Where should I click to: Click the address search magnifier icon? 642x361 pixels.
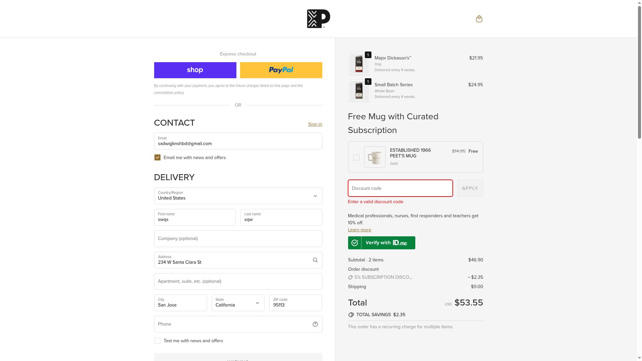[315, 260]
